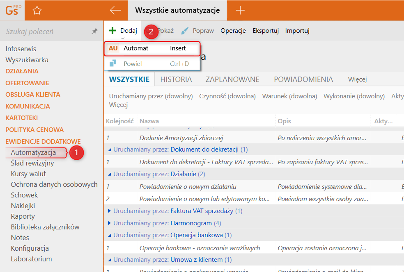Switch to the ZAPLANOWANE tab
Screen dimensions: 404x272
(232, 79)
